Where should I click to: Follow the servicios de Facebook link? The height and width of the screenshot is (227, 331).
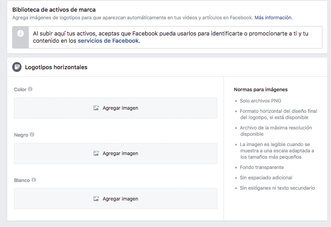click(108, 41)
